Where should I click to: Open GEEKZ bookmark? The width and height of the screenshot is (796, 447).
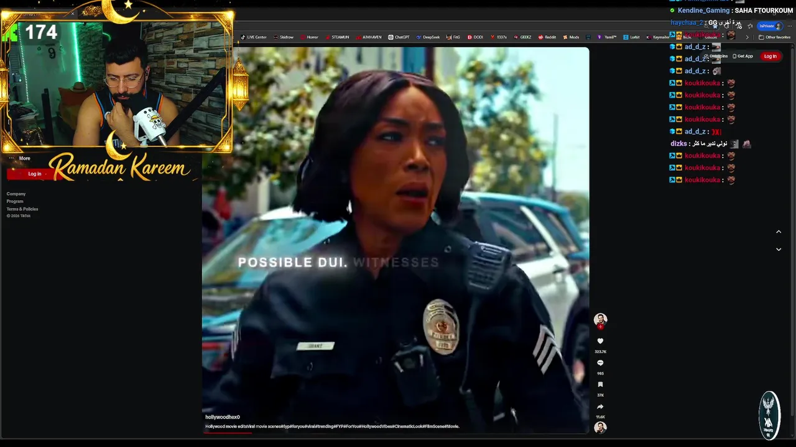click(x=522, y=37)
